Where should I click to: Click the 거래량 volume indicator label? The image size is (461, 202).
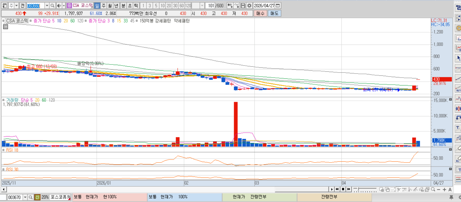point(12,100)
